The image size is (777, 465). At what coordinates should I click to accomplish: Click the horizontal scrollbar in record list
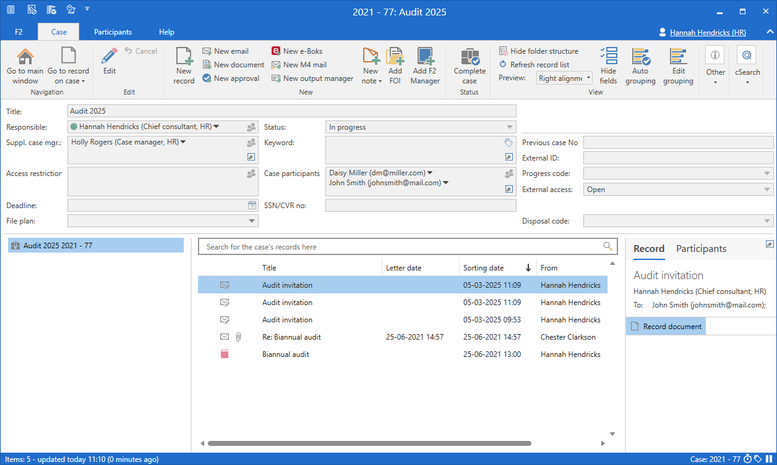369,443
